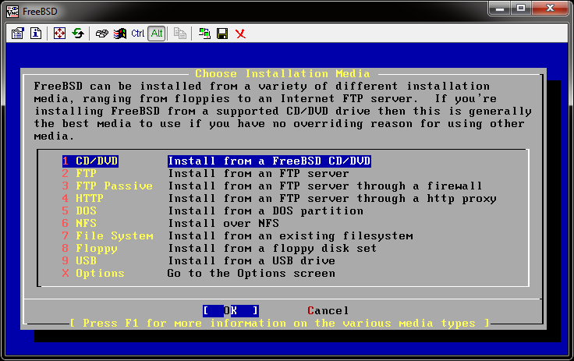Viewport: 574px width, 361px height.
Task: Select menu entry 9 USB
Action: [x=80, y=260]
